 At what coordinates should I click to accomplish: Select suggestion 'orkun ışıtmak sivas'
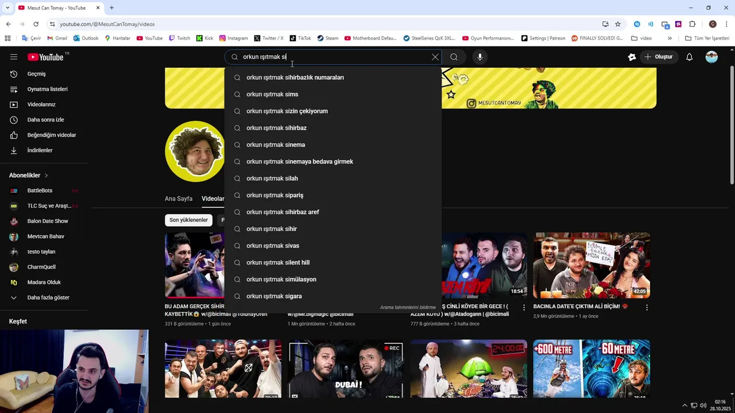(333, 246)
